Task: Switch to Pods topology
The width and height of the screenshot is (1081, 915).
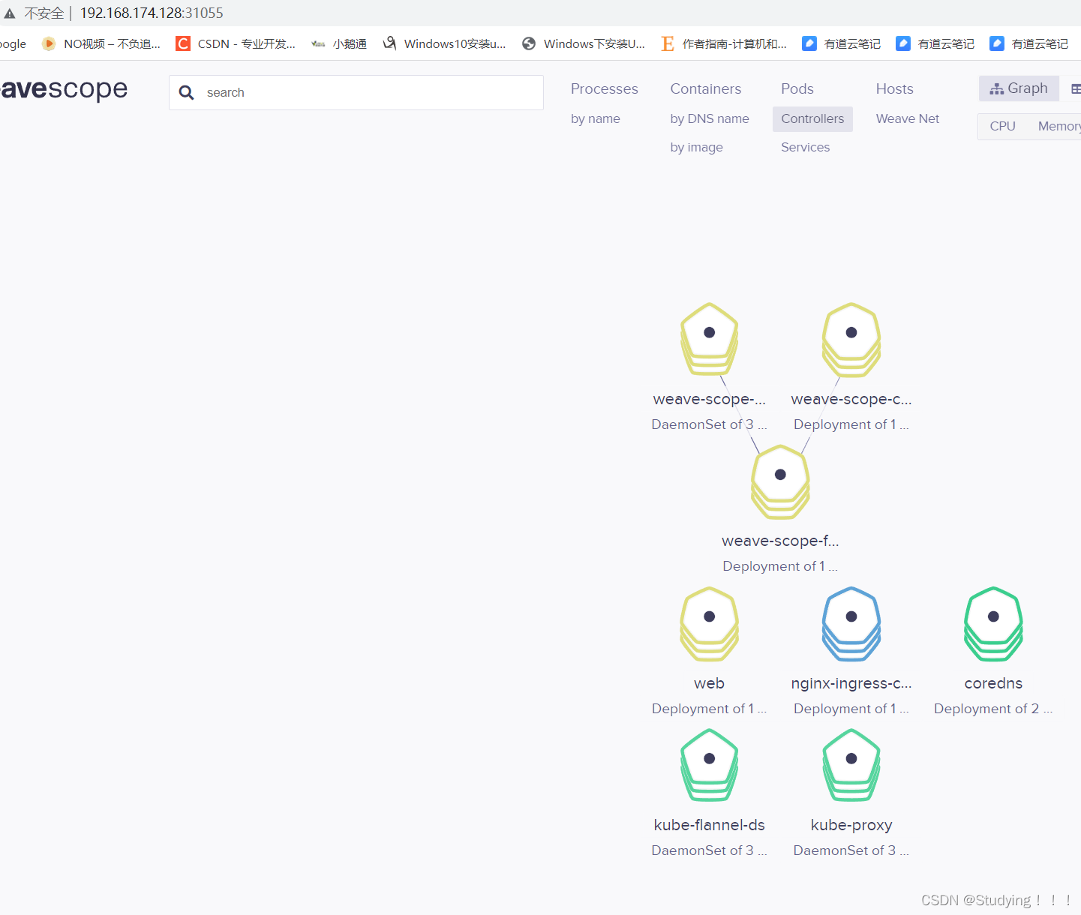Action: [797, 88]
